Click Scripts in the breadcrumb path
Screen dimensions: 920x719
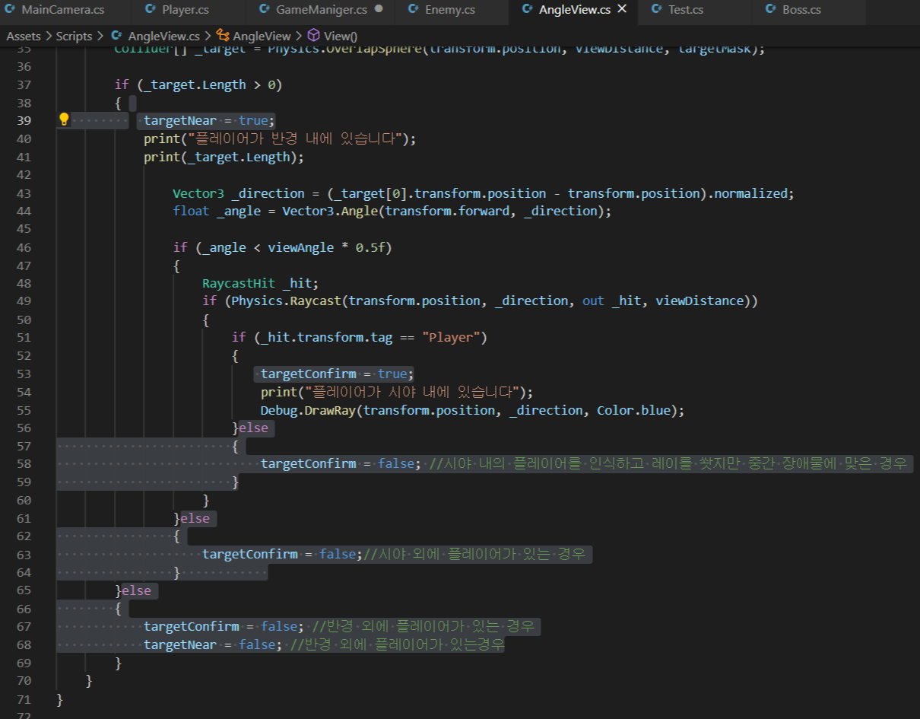pos(74,36)
